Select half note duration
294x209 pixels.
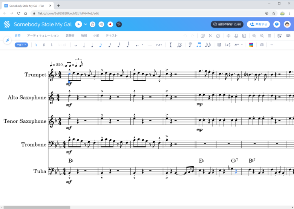[x=84, y=45]
